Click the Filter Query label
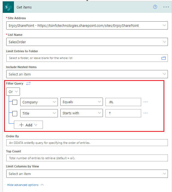Viewport: 172px width, 192px height. pos(14,83)
